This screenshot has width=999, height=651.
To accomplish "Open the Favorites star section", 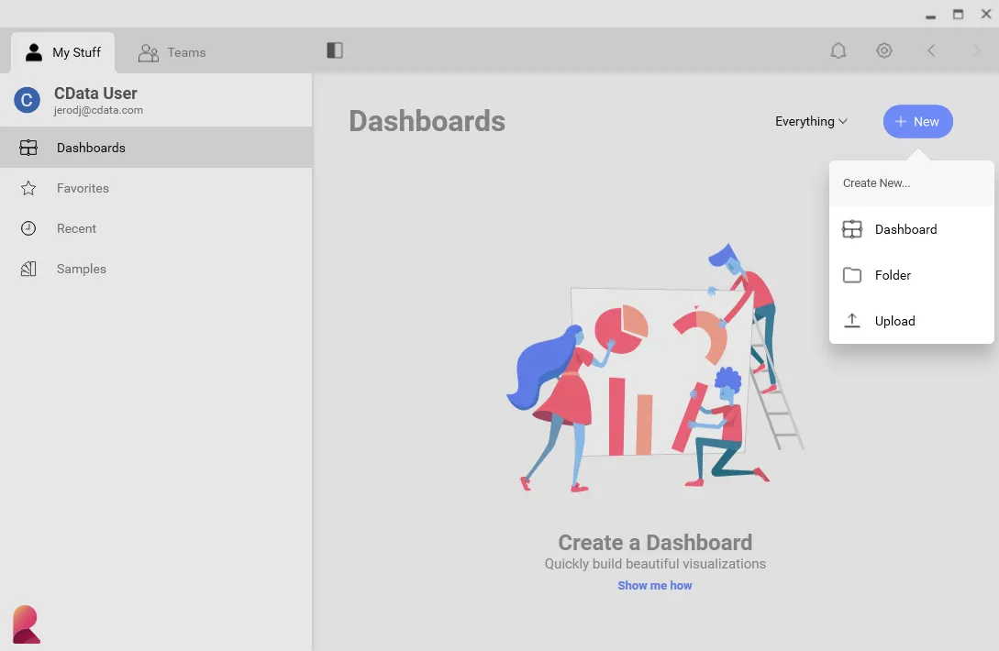I will pyautogui.click(x=83, y=188).
